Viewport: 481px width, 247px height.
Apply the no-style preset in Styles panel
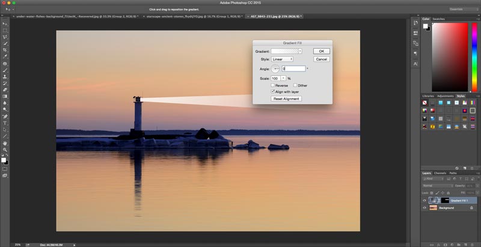click(424, 103)
